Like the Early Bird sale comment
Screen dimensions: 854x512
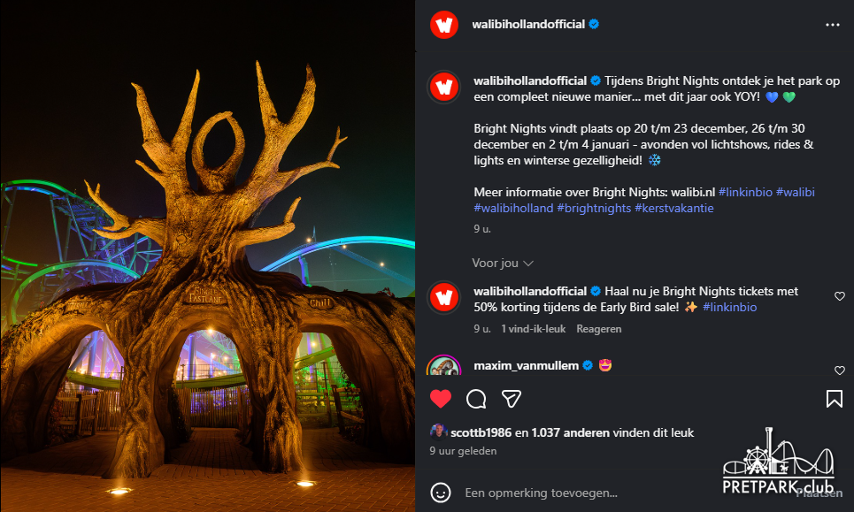[x=839, y=296]
